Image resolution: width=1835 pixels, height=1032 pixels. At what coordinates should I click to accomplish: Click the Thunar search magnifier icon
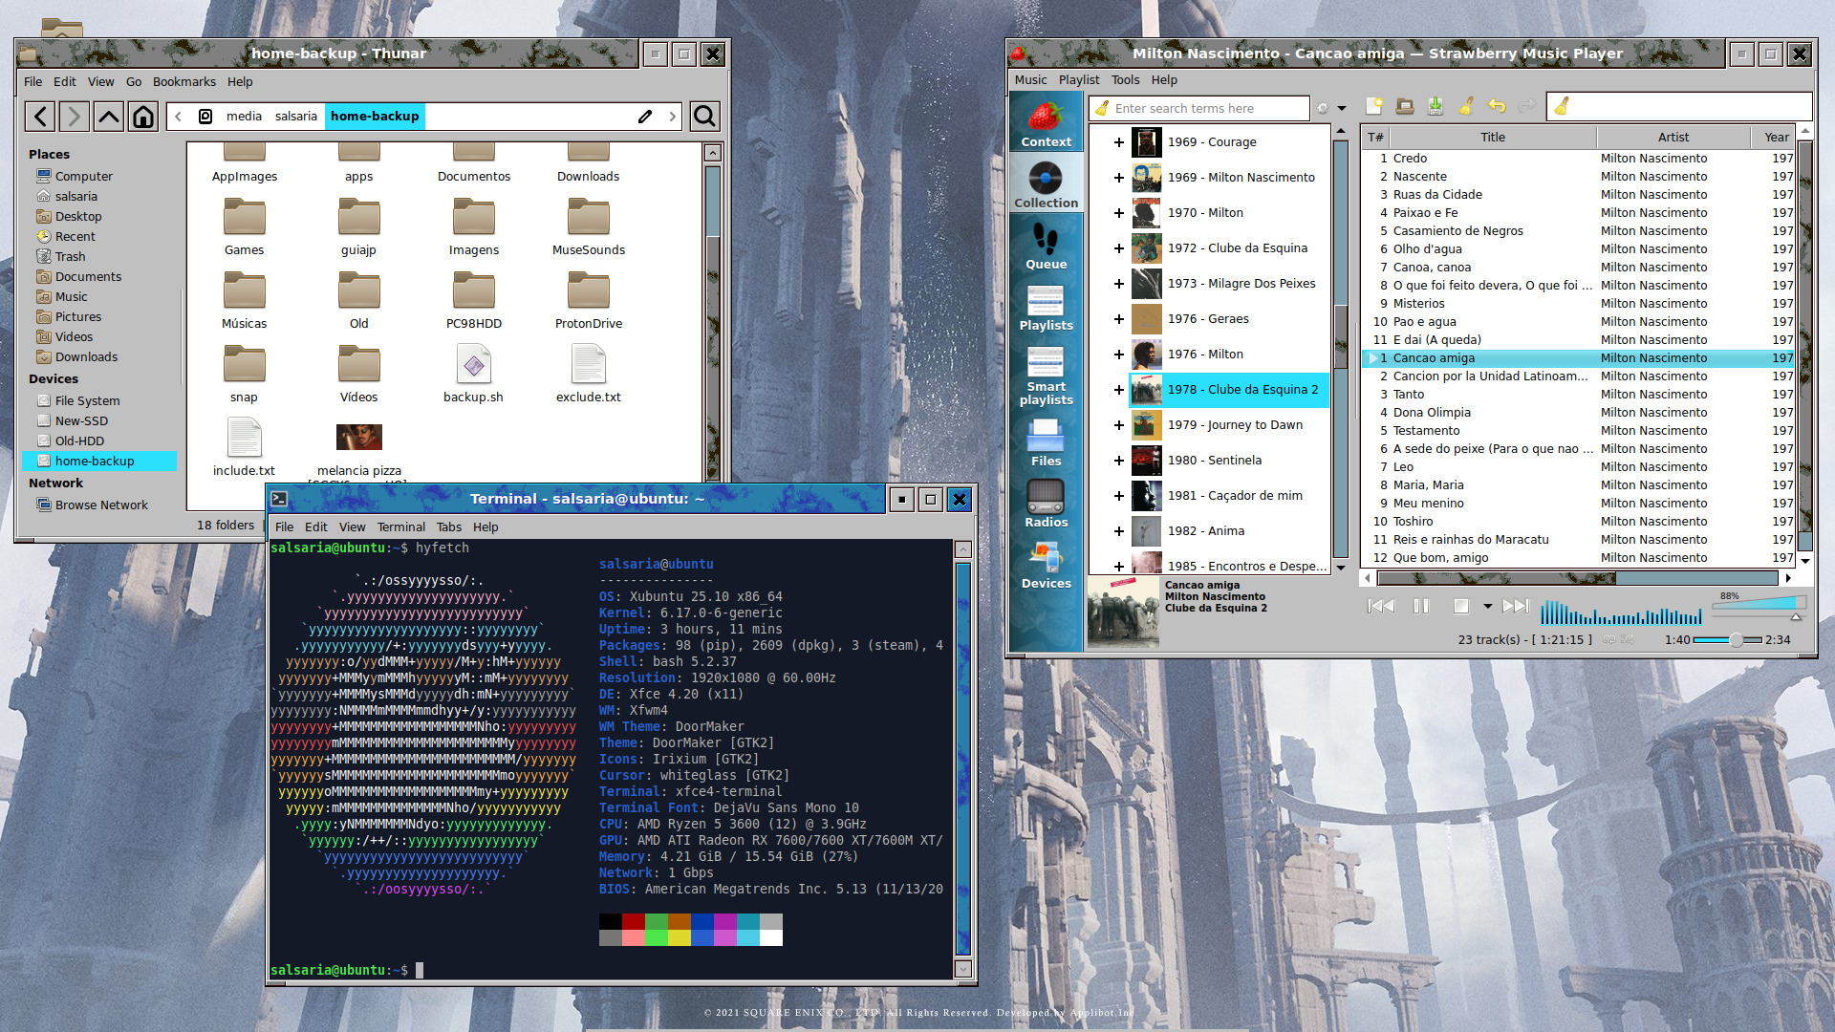[x=704, y=117]
